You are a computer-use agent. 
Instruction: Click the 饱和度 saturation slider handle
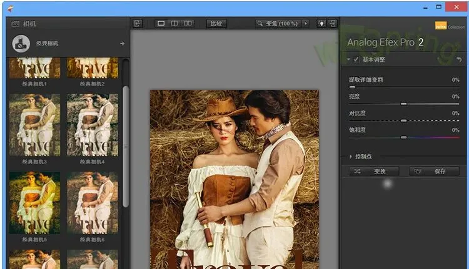coord(404,137)
